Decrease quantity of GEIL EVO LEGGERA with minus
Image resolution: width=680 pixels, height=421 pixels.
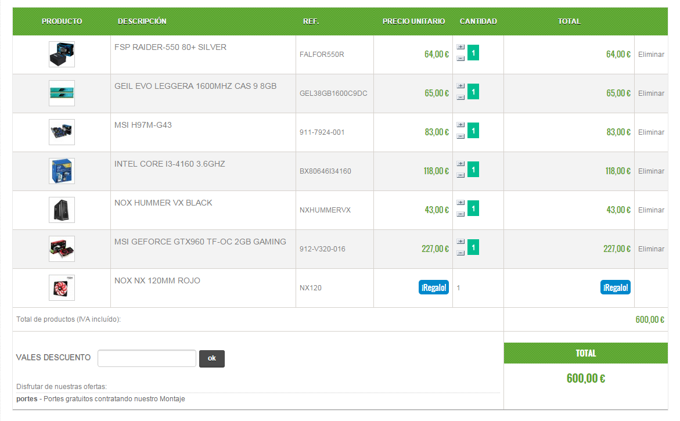(460, 97)
